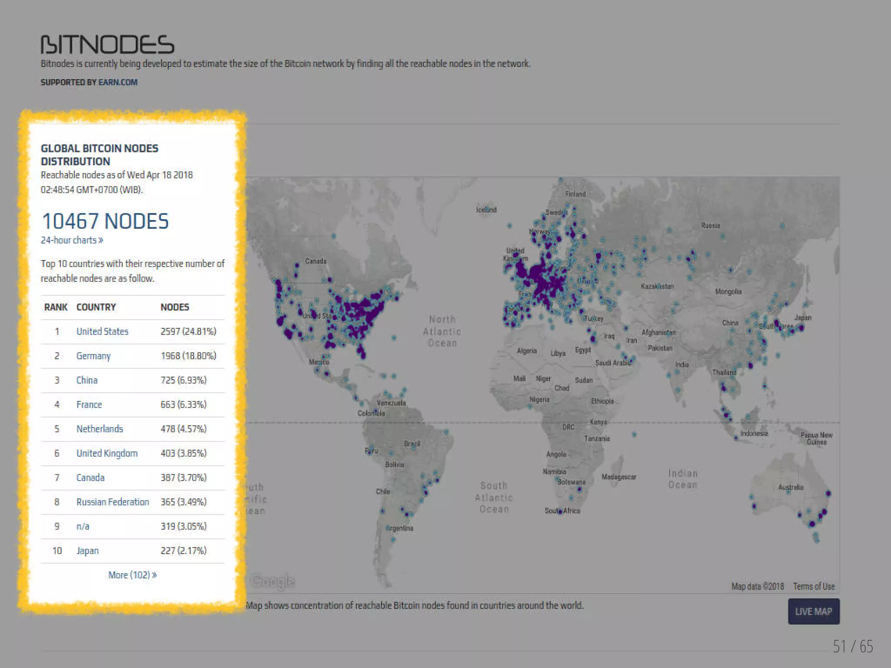Click the Google logo on map
Viewport: 891px width, 668px height.
click(x=273, y=581)
